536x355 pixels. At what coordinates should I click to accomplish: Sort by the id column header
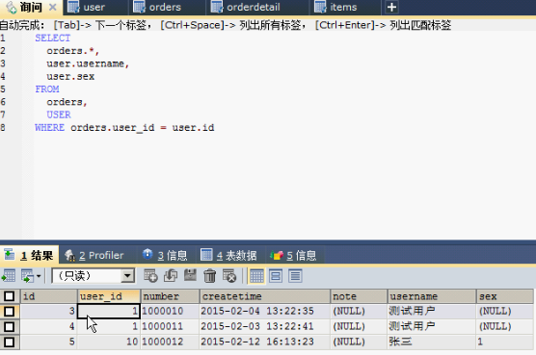click(49, 296)
